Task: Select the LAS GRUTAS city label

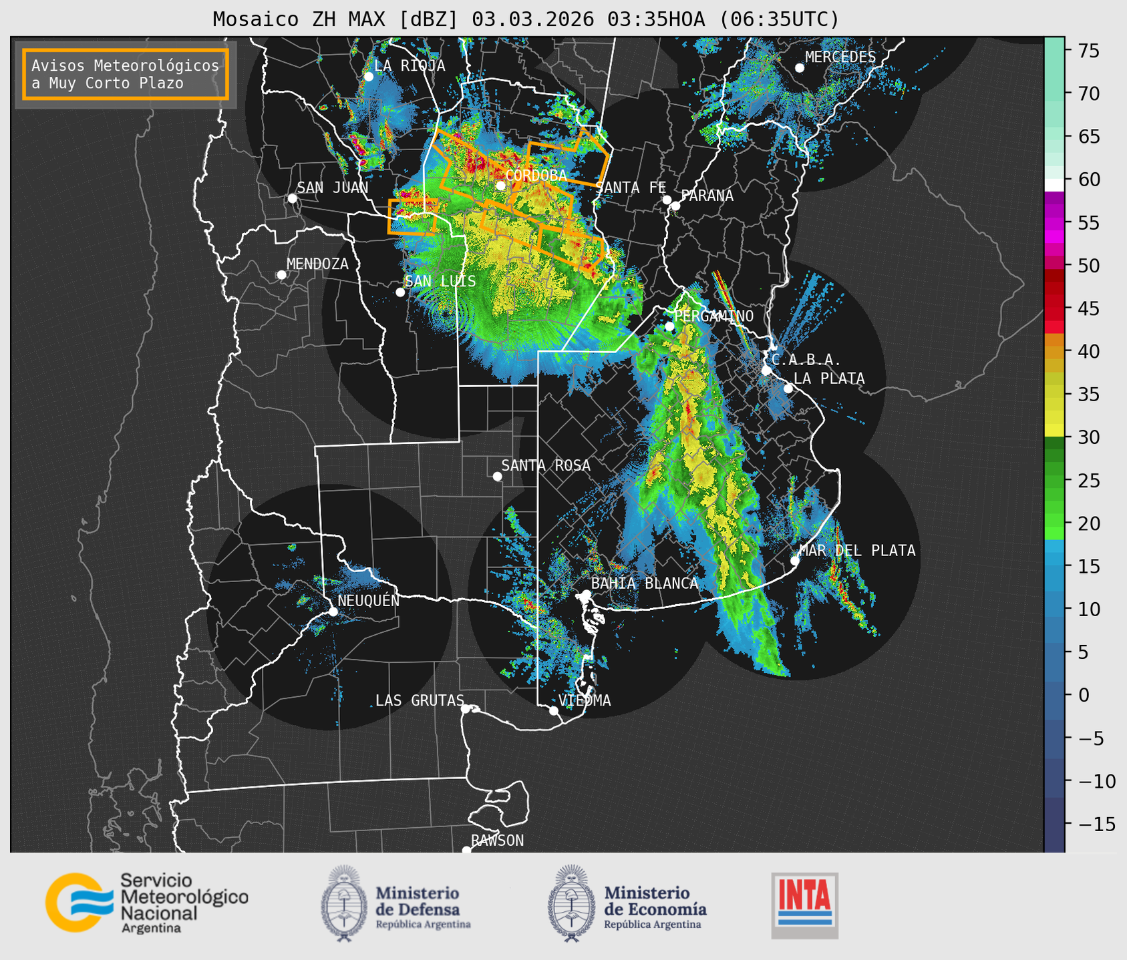Action: (x=420, y=700)
